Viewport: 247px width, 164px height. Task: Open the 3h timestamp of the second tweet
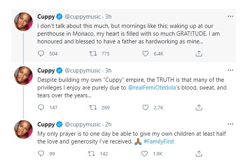[x=109, y=71]
